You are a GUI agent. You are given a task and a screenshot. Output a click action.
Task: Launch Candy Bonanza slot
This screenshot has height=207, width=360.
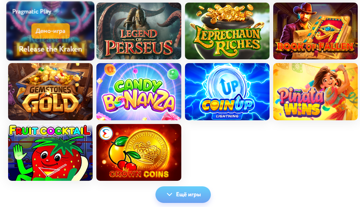(139, 92)
